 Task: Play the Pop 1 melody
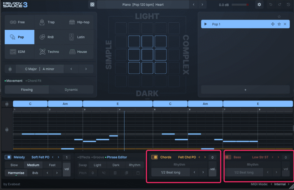pyautogui.click(x=206, y=24)
